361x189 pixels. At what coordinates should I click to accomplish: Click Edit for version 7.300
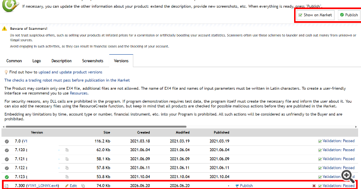tap(71, 186)
